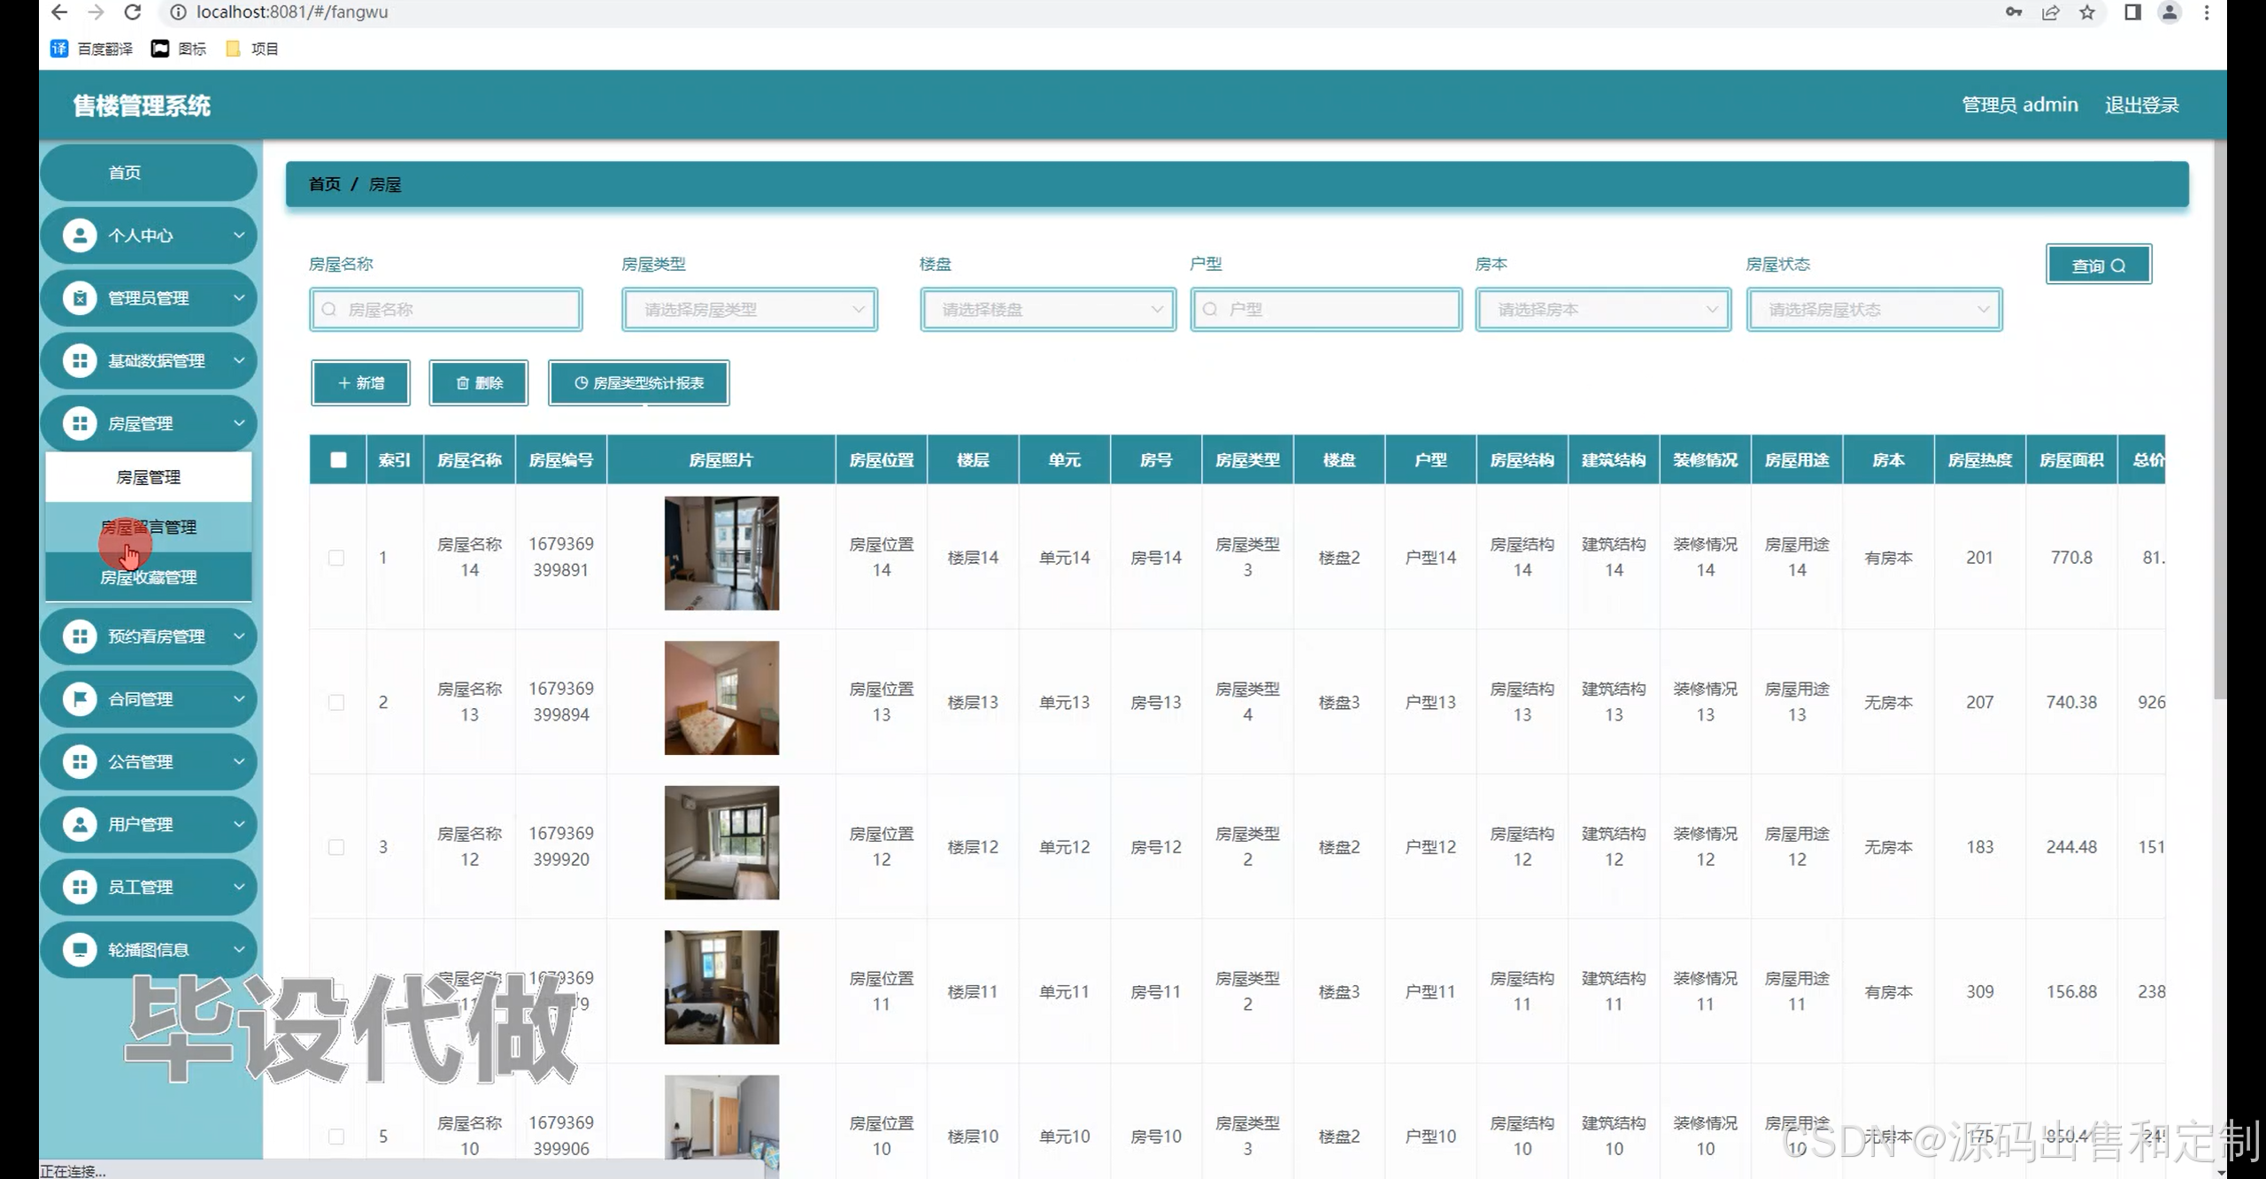The height and width of the screenshot is (1179, 2266).
Task: Bookmark page with the star icon
Action: 2087,12
